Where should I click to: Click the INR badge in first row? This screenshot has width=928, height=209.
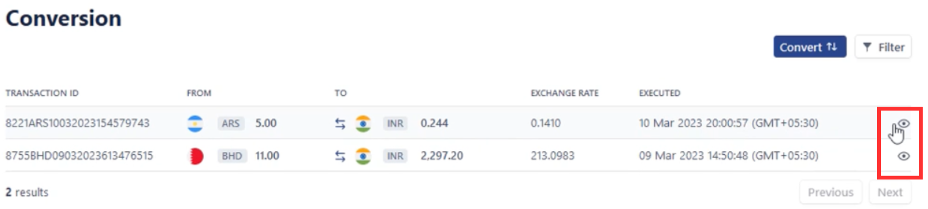pyautogui.click(x=395, y=124)
